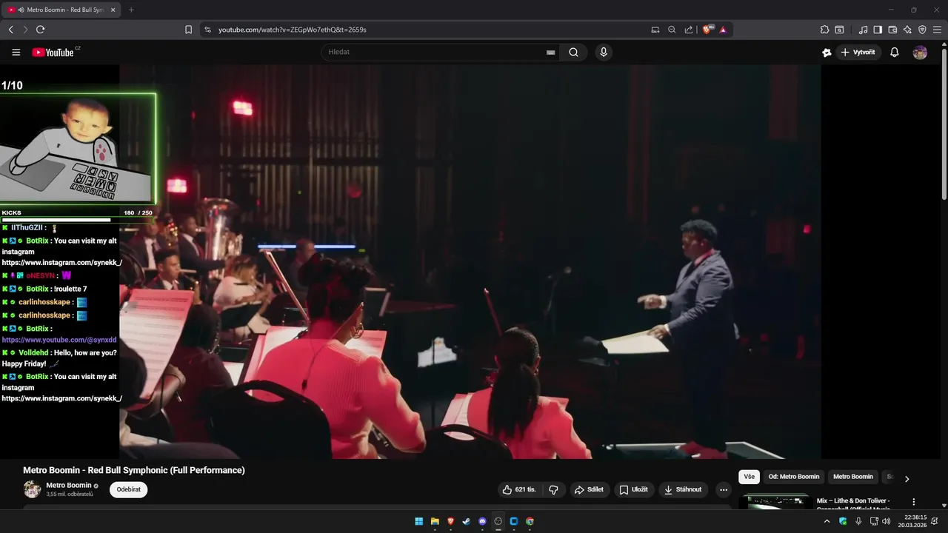
Task: Bookmark this page via bookmark icon
Action: pyautogui.click(x=188, y=30)
